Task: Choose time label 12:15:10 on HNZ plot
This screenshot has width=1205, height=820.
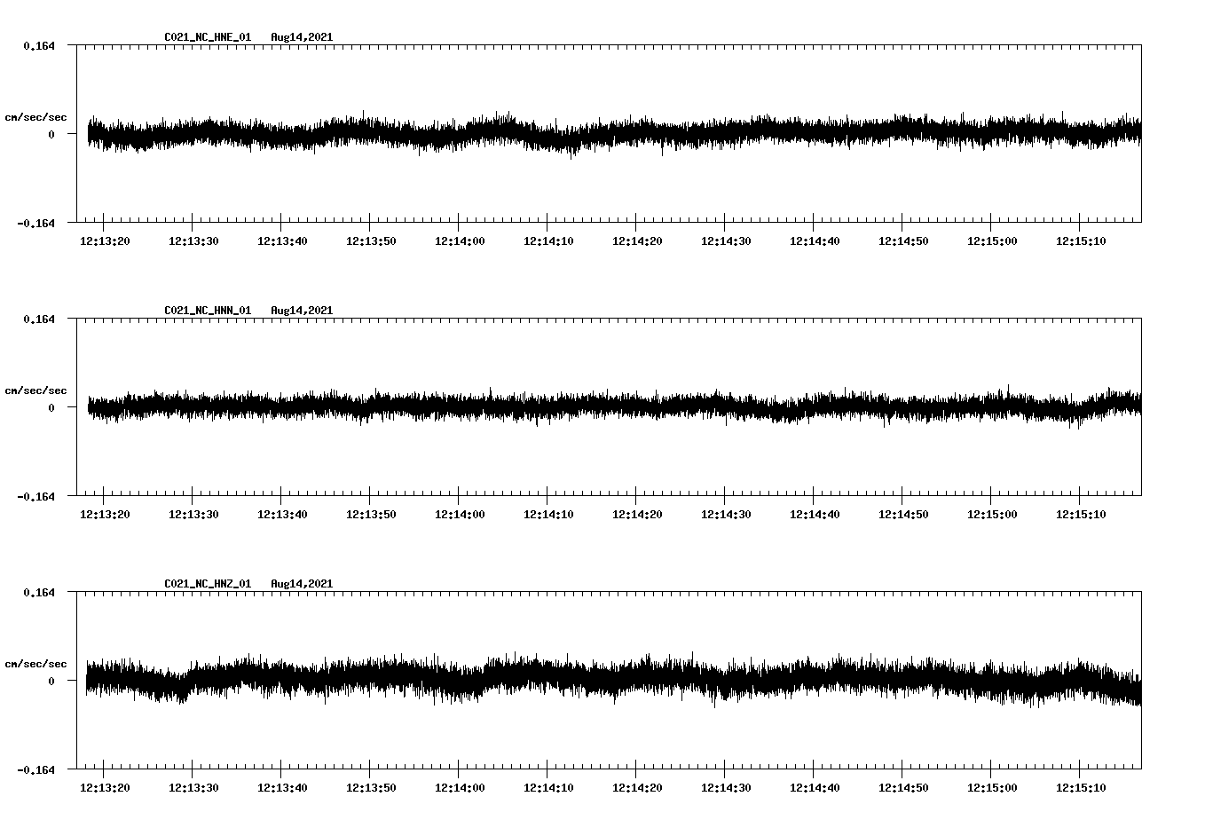Action: click(x=1081, y=787)
